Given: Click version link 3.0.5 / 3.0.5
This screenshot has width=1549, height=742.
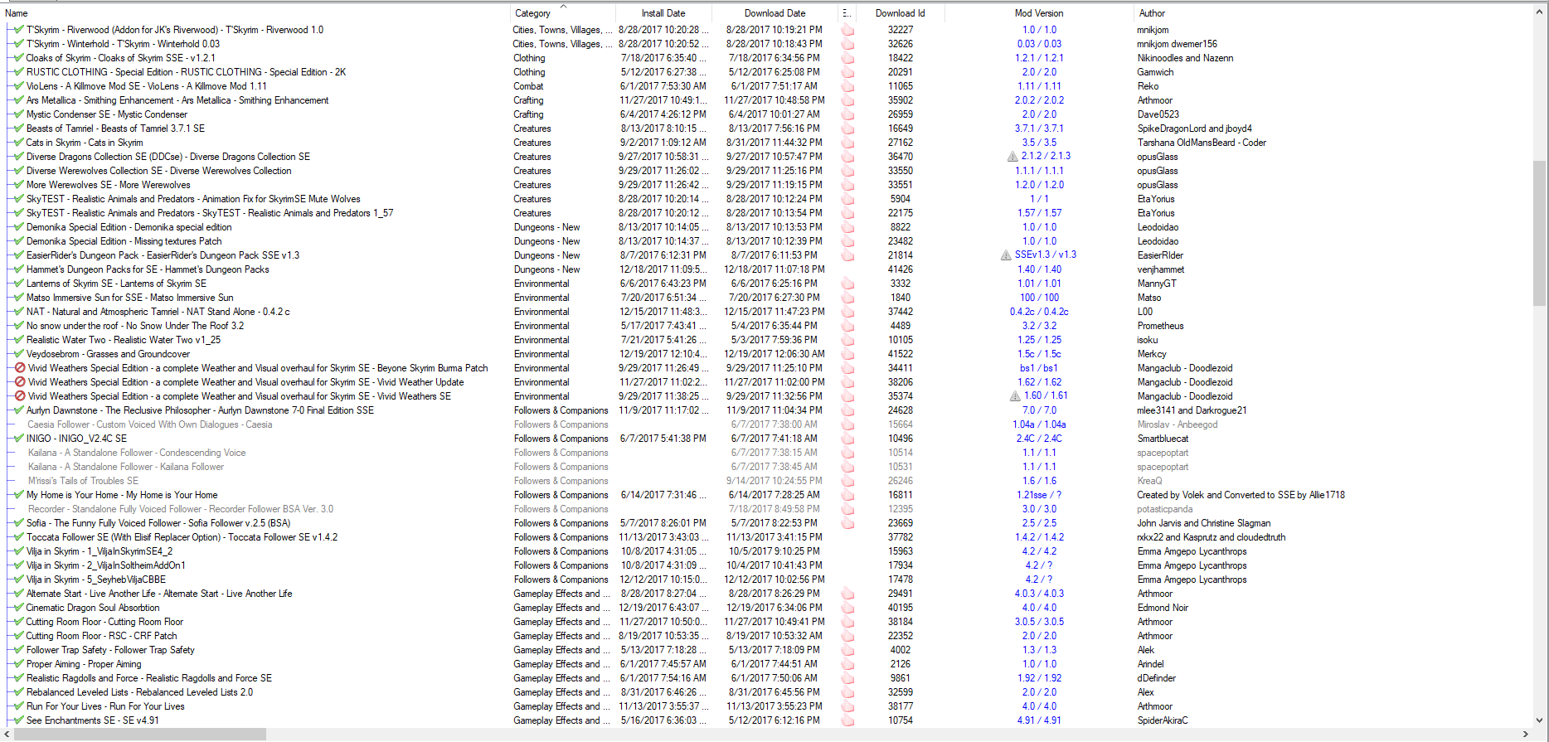Looking at the screenshot, I should point(1039,622).
